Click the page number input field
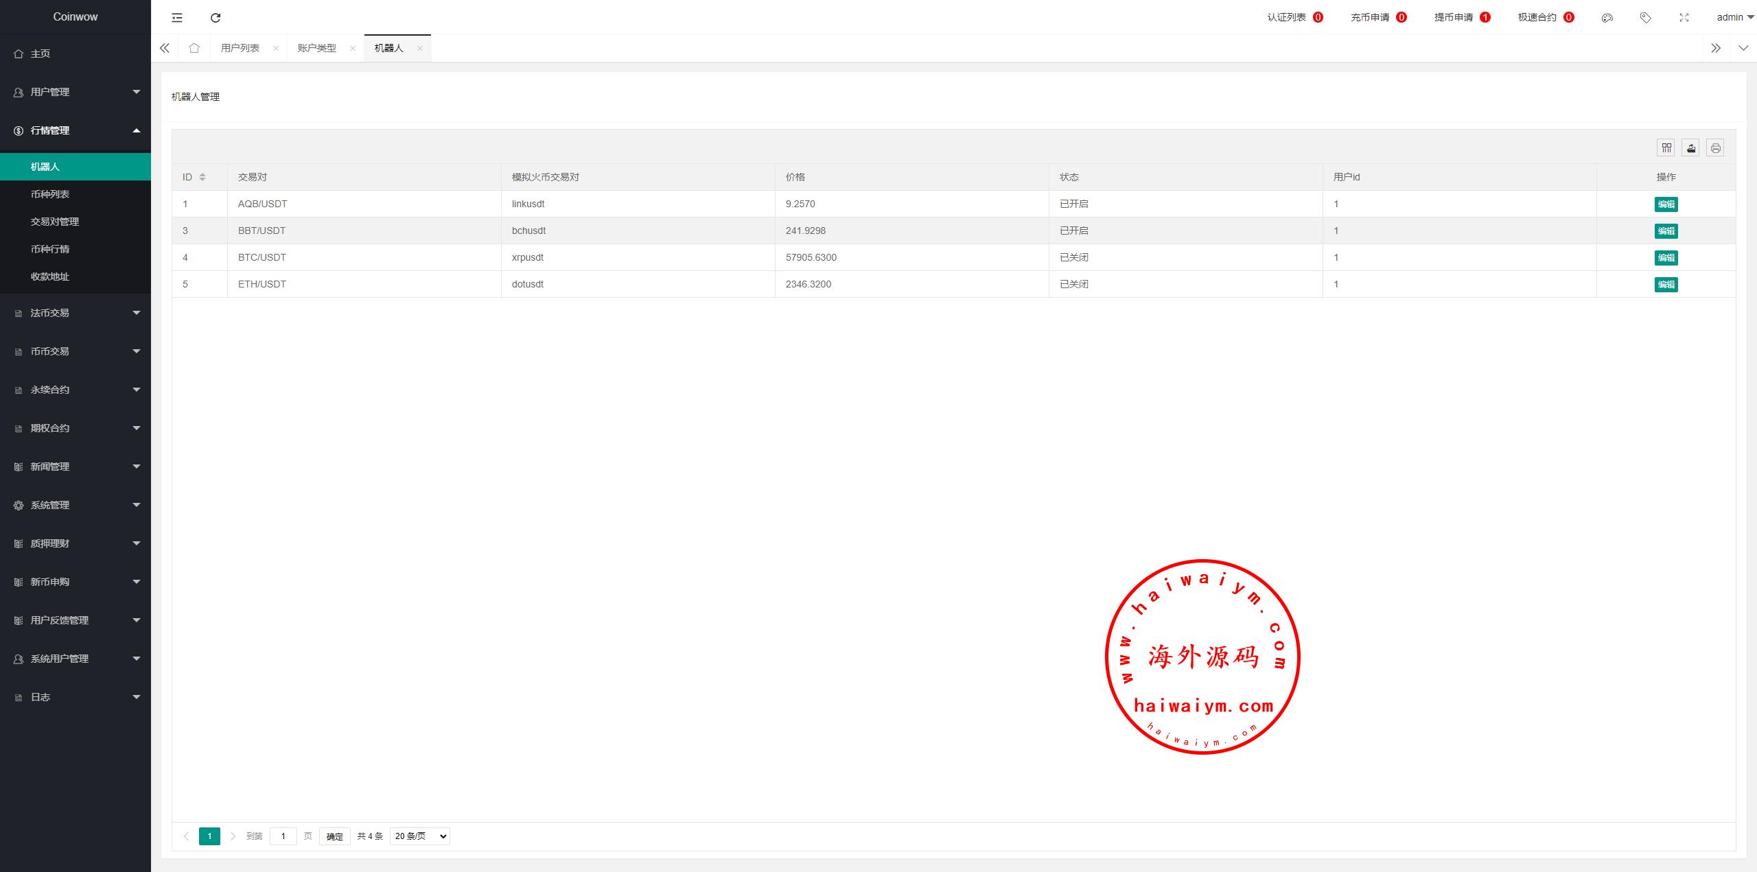Screen dimensions: 1757x872 (283, 836)
